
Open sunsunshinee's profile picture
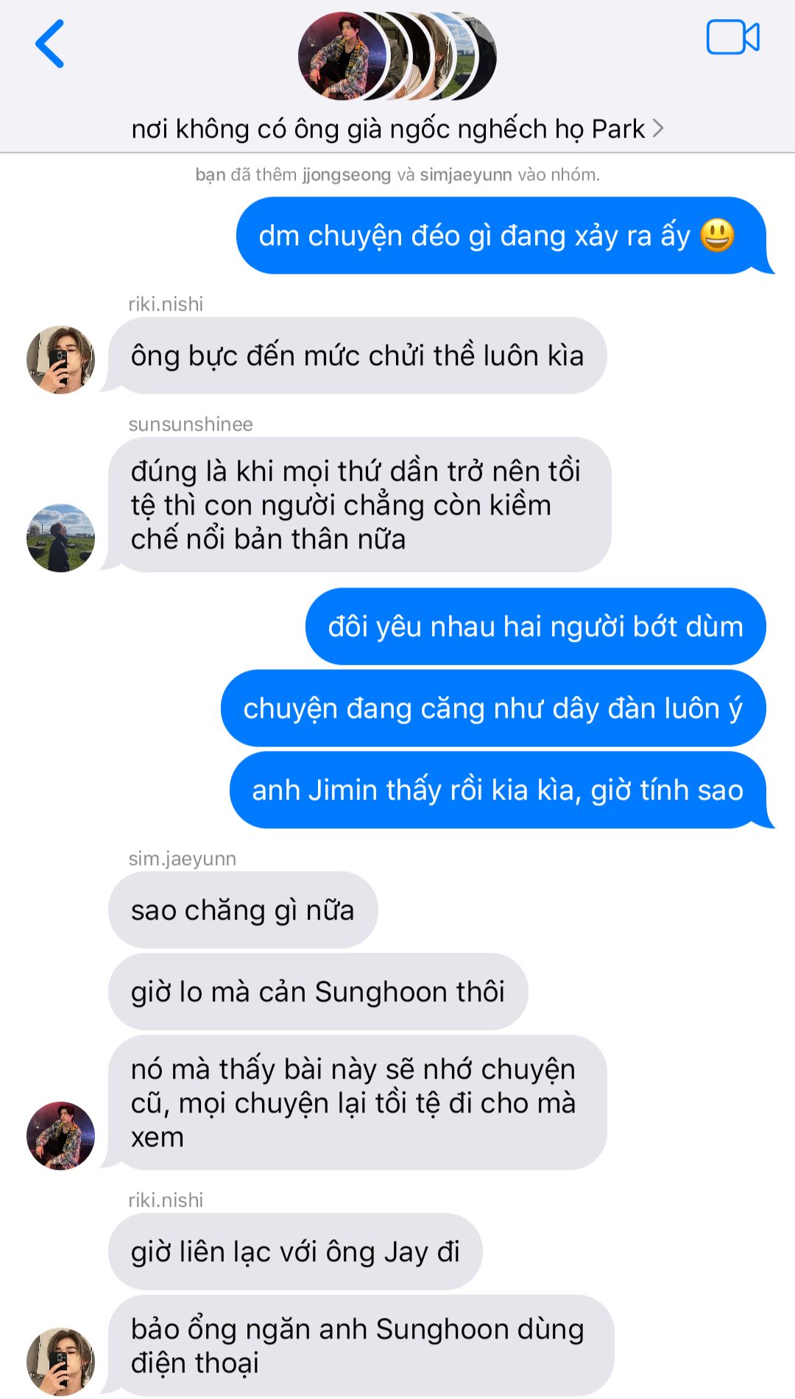(61, 538)
